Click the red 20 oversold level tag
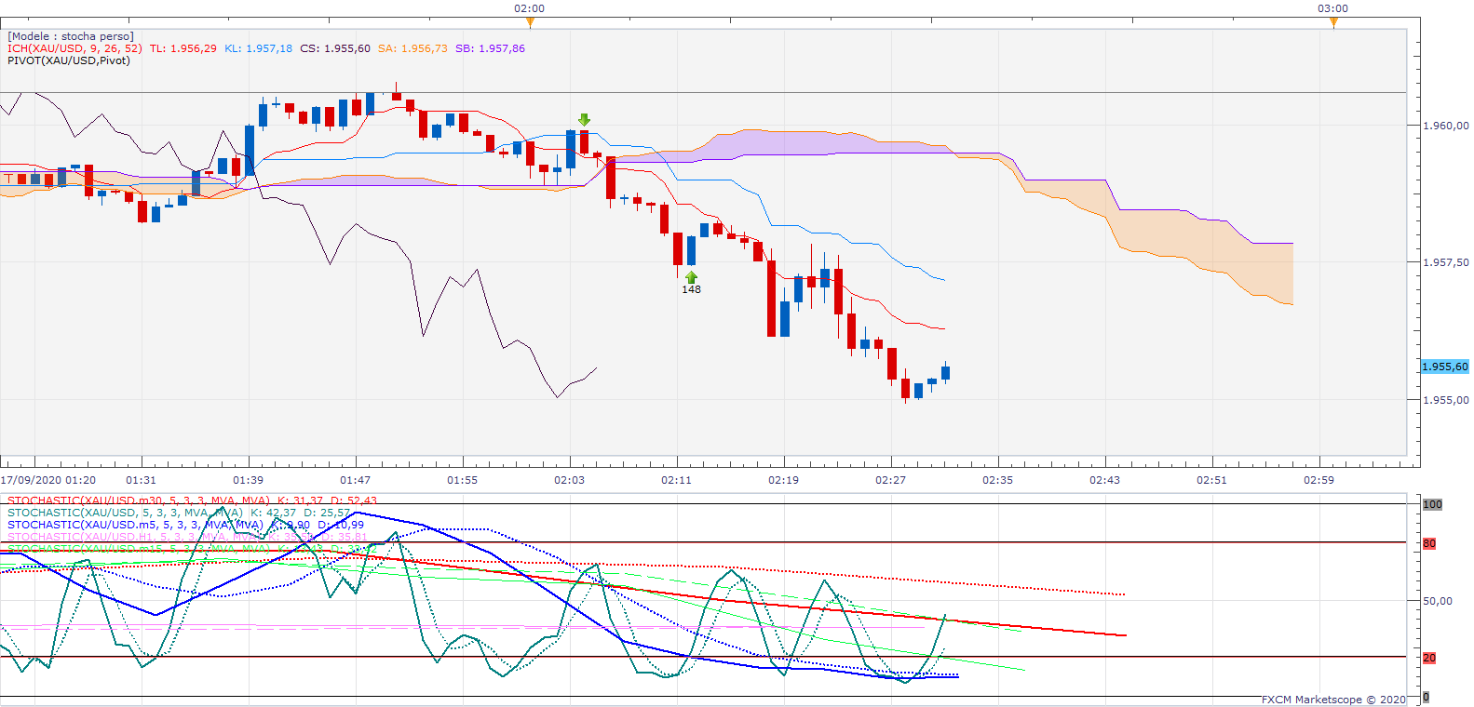The width and height of the screenshot is (1474, 707). tap(1429, 658)
